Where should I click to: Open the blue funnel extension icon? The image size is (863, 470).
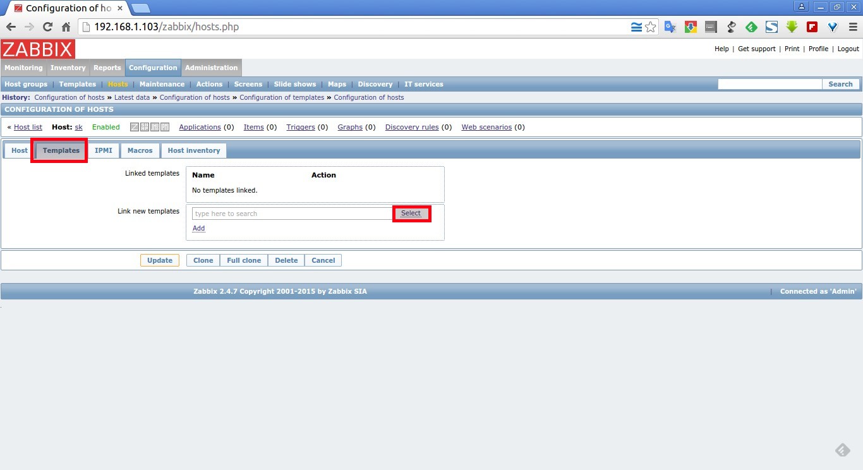click(x=832, y=27)
